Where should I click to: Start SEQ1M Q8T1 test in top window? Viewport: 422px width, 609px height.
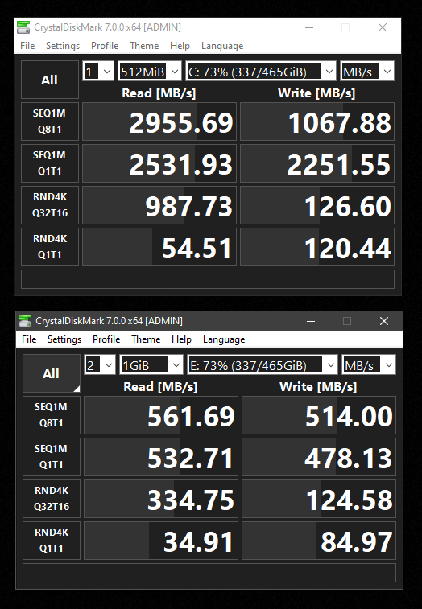(50, 121)
